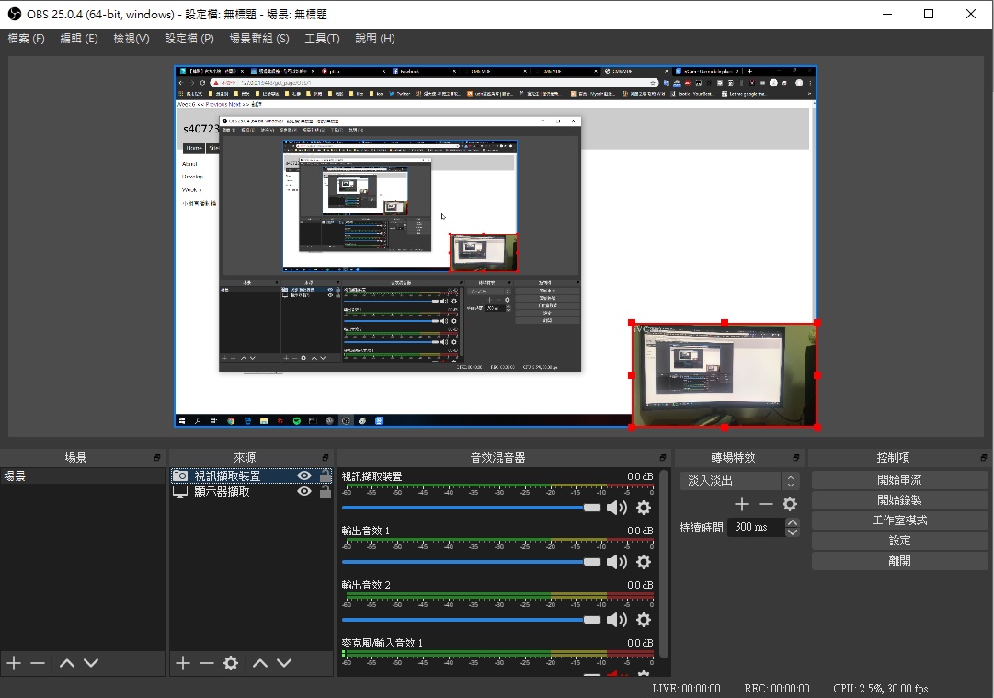The width and height of the screenshot is (994, 698).
Task: Move the selected source up in list
Action: [260, 663]
